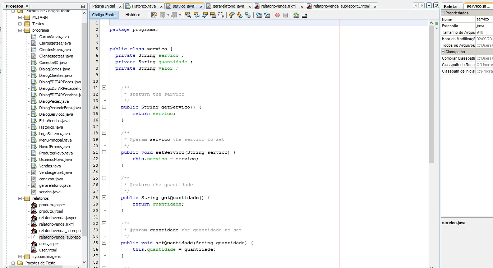
Task: Switch editor to Histórico view
Action: click(133, 15)
